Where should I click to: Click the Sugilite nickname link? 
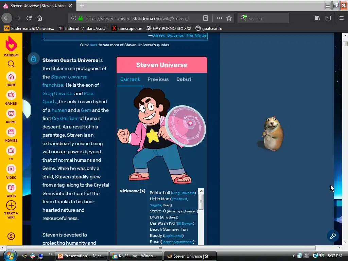point(155,205)
